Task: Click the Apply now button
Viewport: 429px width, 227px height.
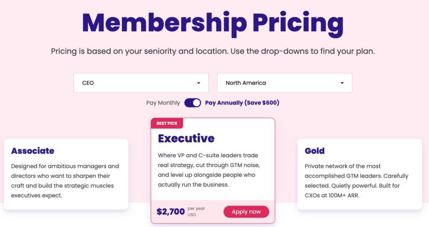Action: (246, 212)
